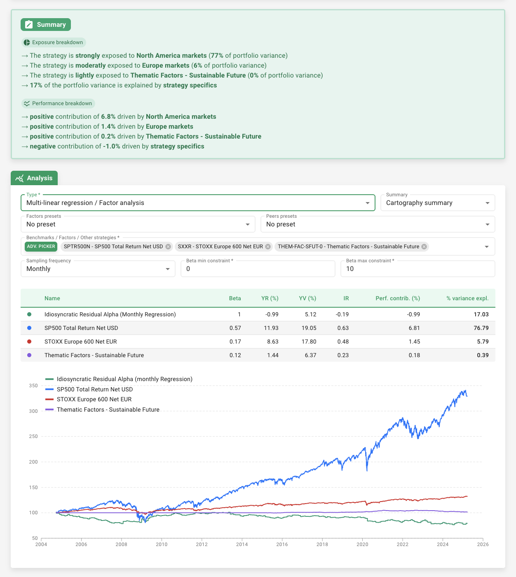Click the 6.81 performance contribution value
Screen dimensions: 516x577
point(414,328)
